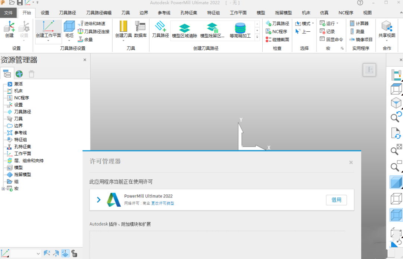Click the 上 view cube face
Viewport: 403px width, 259px height.
tap(369, 70)
